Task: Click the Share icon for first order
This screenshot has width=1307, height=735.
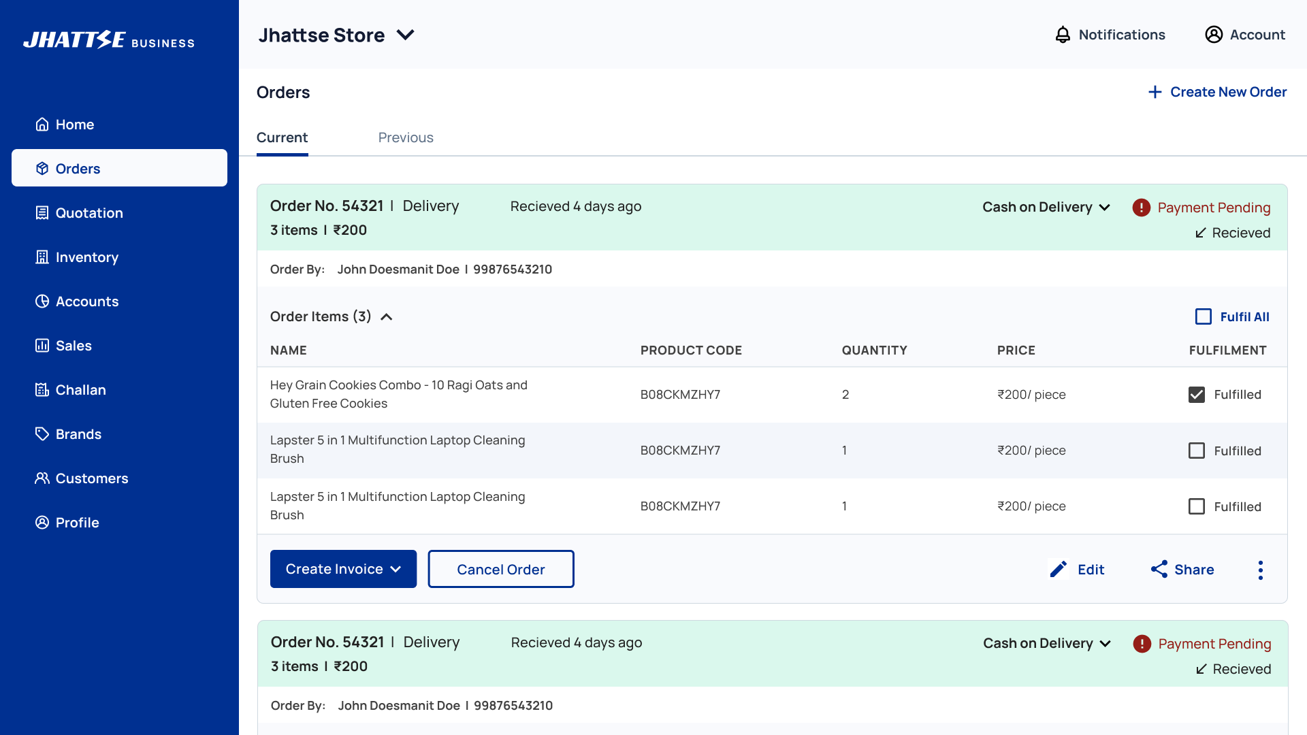Action: pyautogui.click(x=1159, y=569)
